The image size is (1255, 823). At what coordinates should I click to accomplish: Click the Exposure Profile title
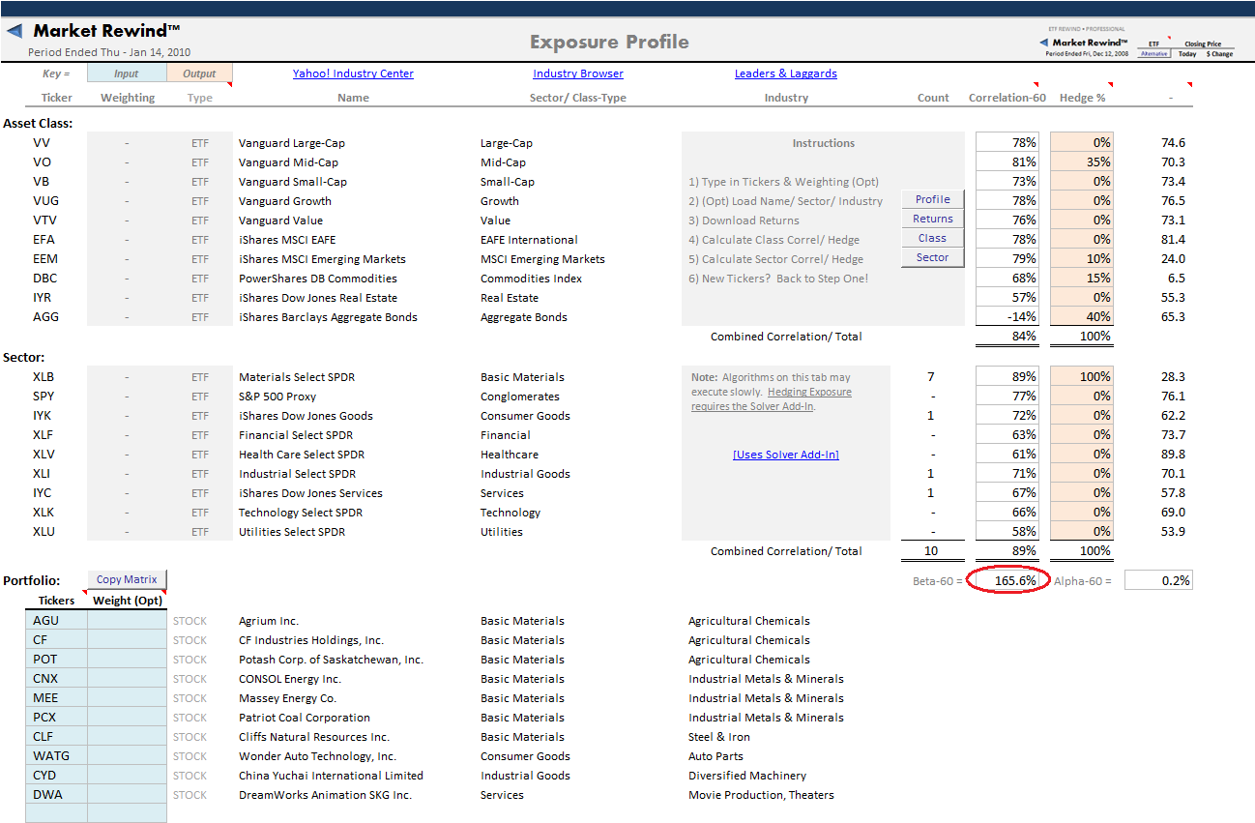coord(609,42)
